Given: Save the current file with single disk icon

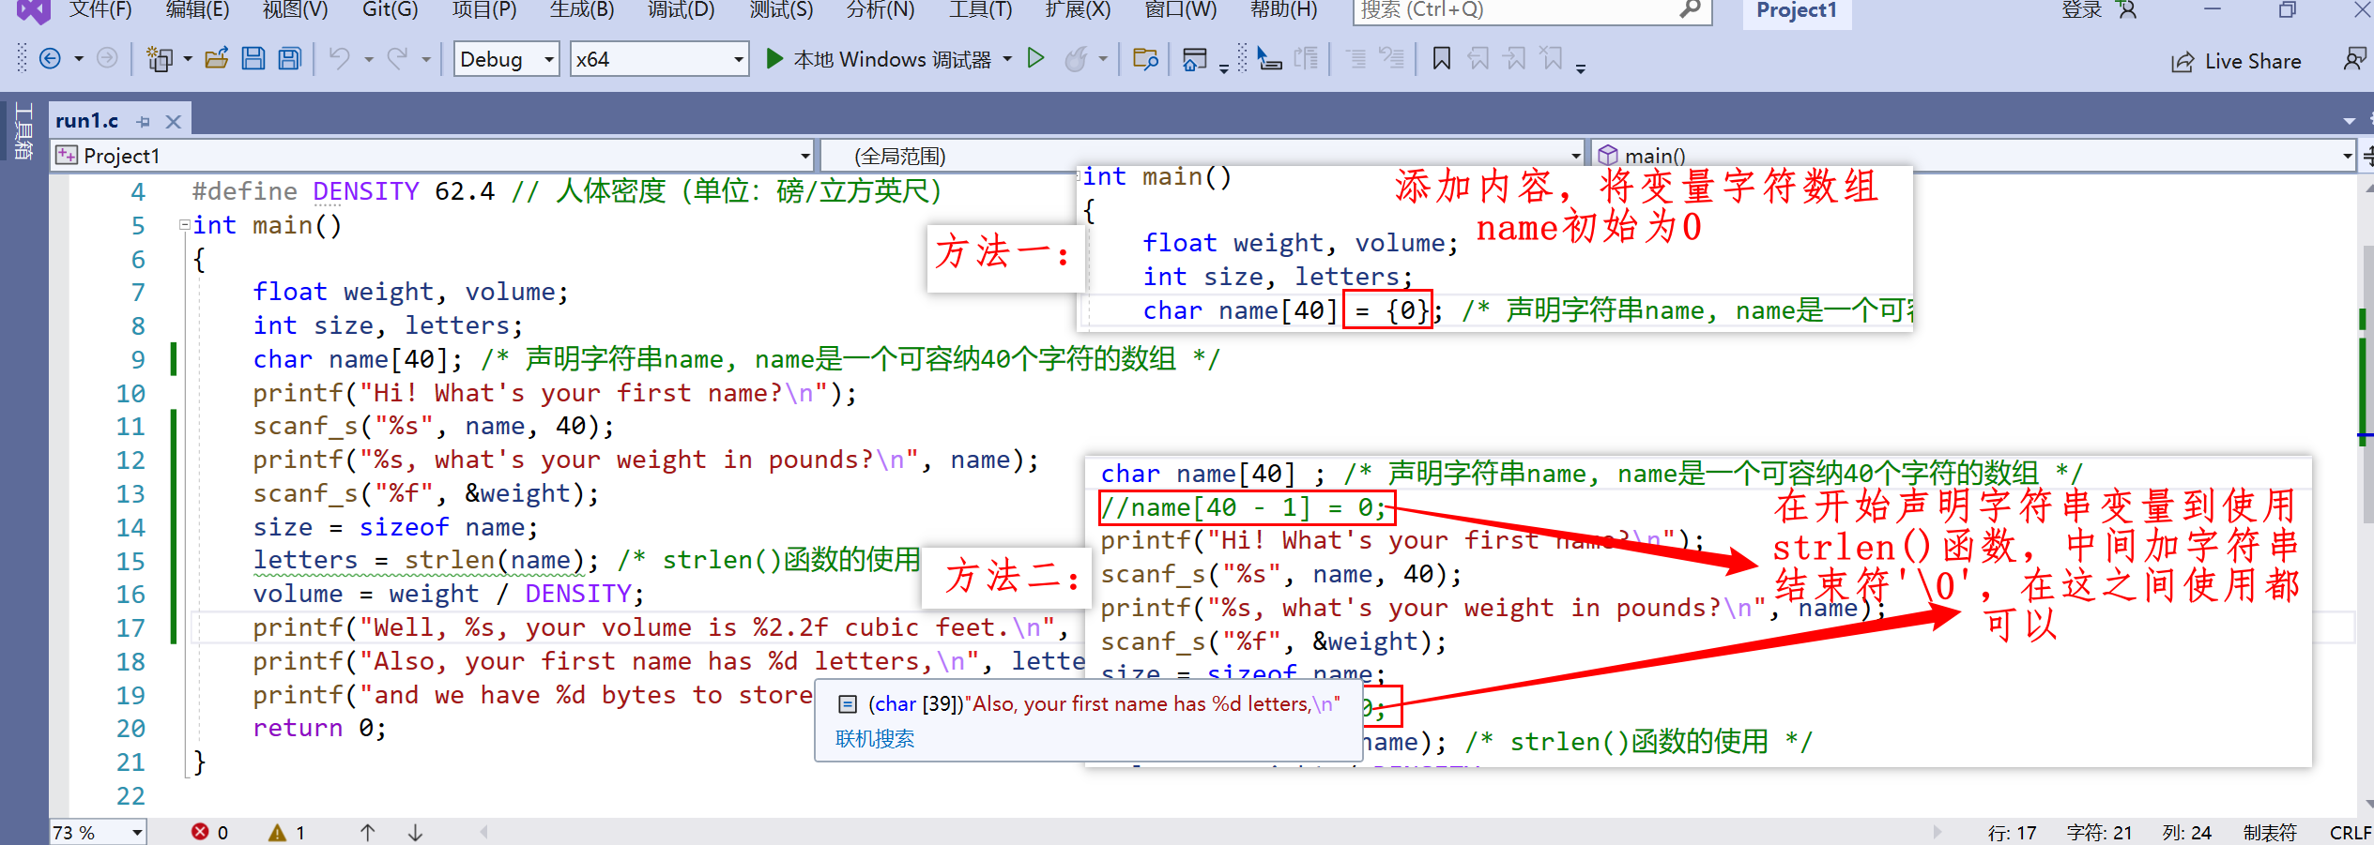Looking at the screenshot, I should coord(253,59).
